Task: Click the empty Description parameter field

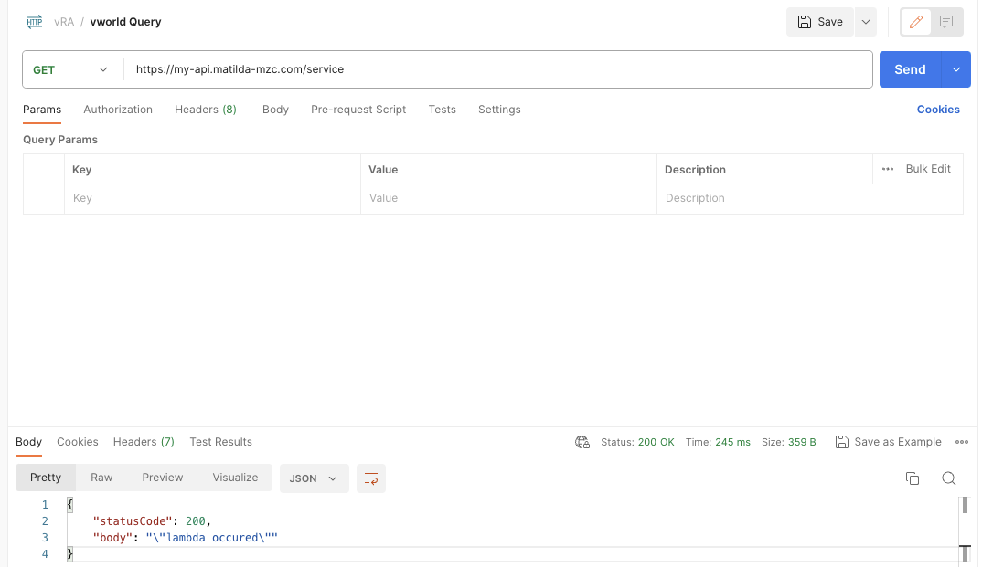Action: point(810,199)
